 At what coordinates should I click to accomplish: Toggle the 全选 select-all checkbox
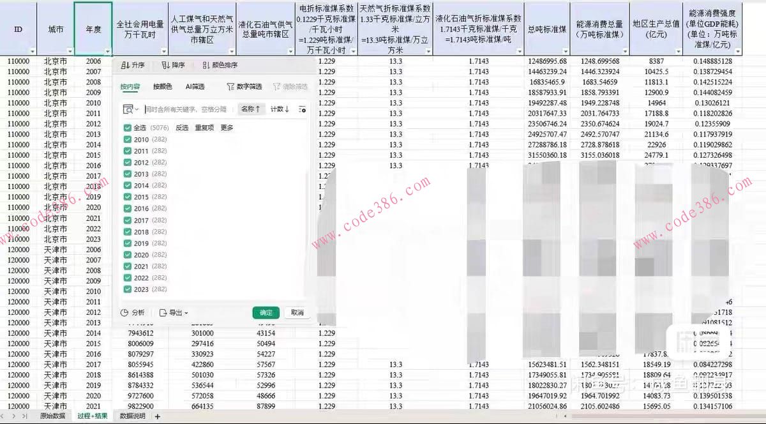click(x=128, y=128)
